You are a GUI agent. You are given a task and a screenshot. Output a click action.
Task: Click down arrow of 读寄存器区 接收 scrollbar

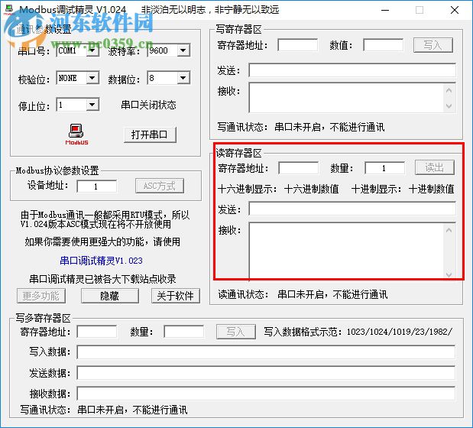pos(449,274)
